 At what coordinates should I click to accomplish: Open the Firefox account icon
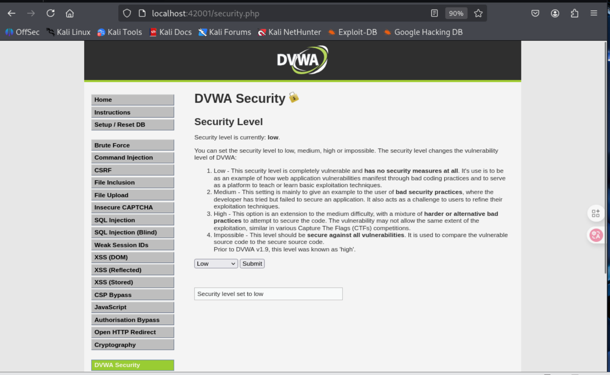[x=555, y=13]
